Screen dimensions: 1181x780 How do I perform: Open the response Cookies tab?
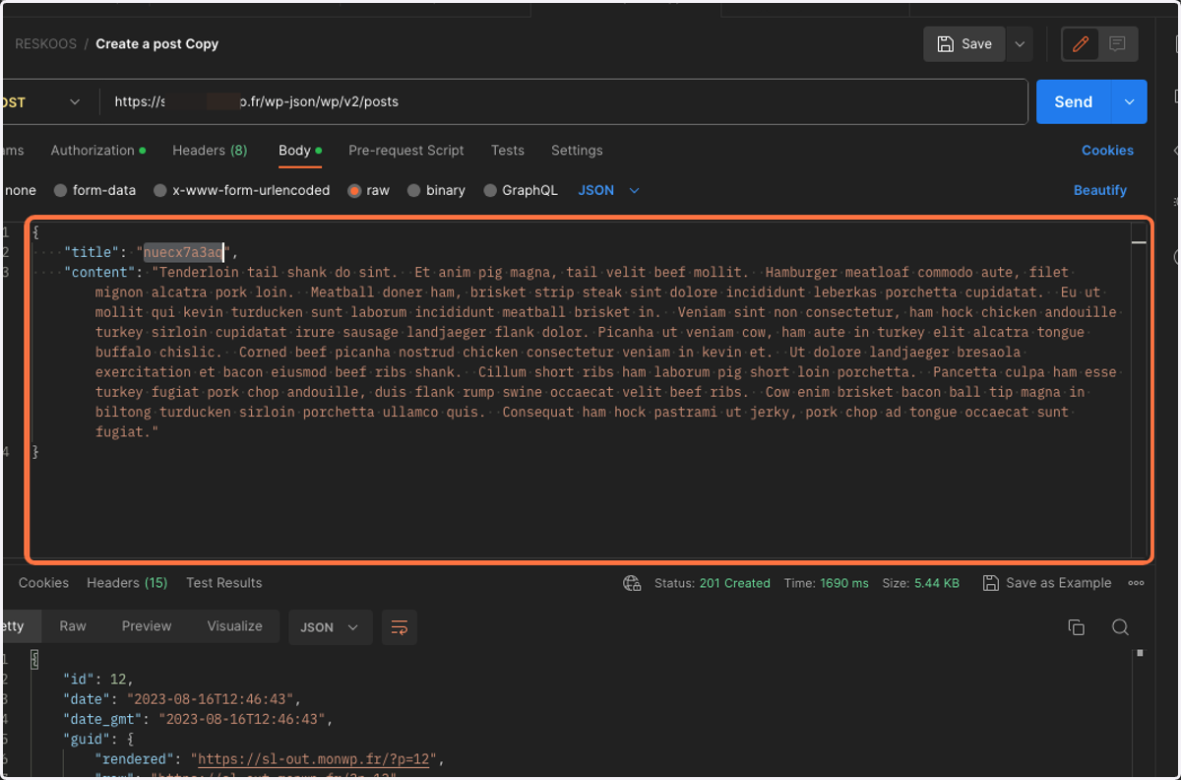43,583
